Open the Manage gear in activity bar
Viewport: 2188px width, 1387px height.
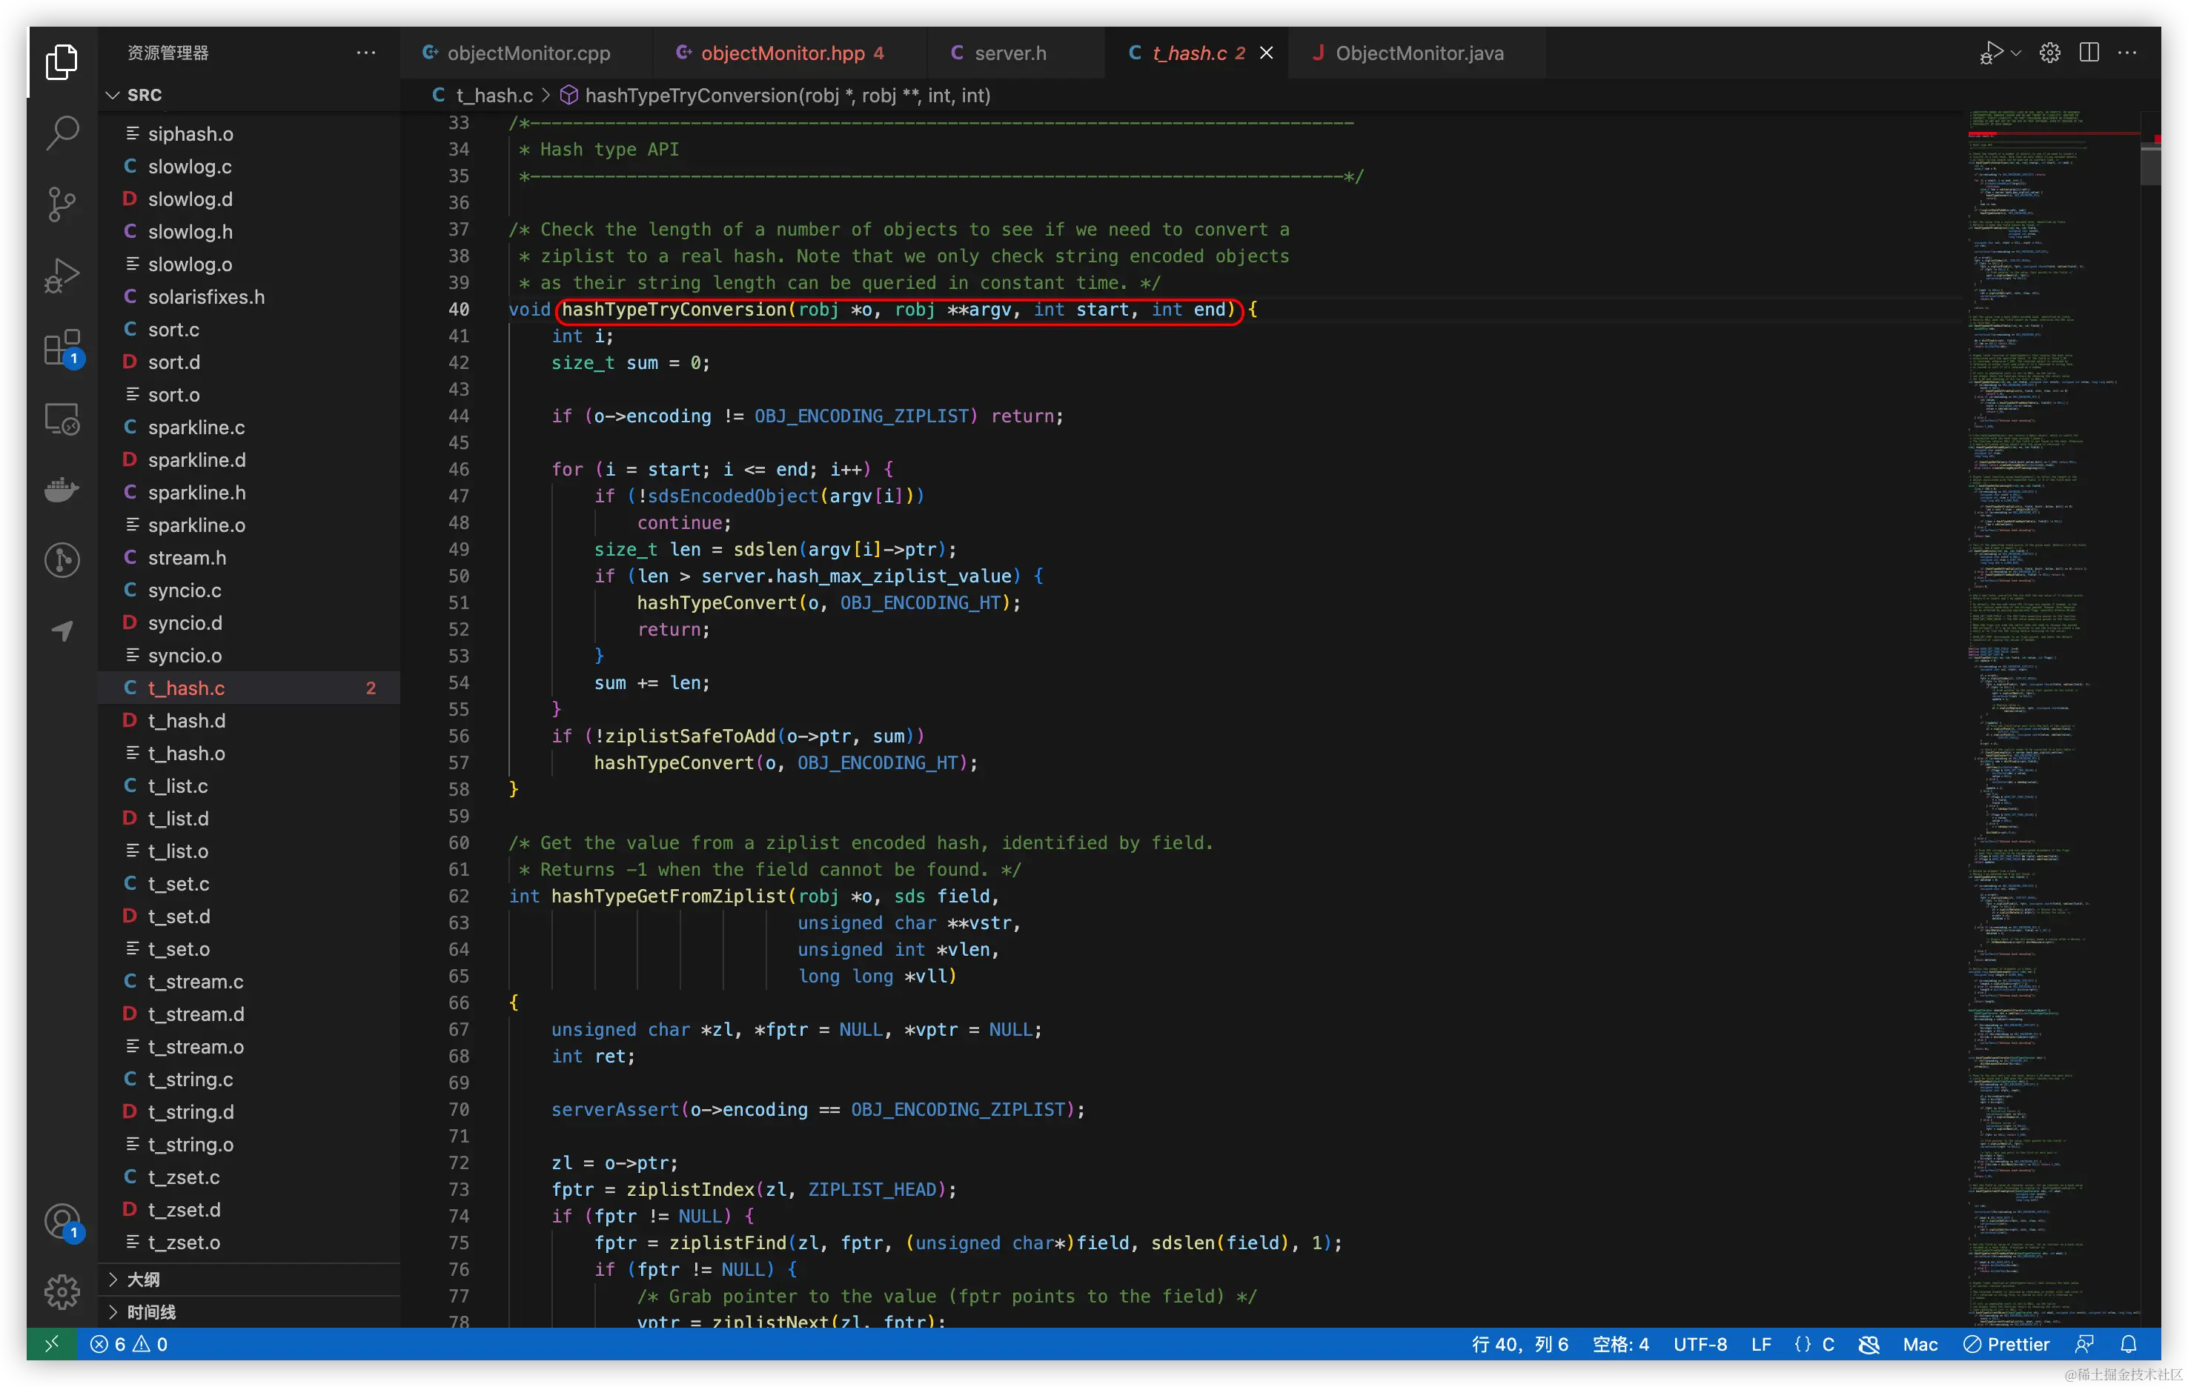click(62, 1291)
